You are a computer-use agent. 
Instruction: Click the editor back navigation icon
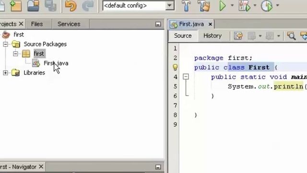click(x=252, y=36)
